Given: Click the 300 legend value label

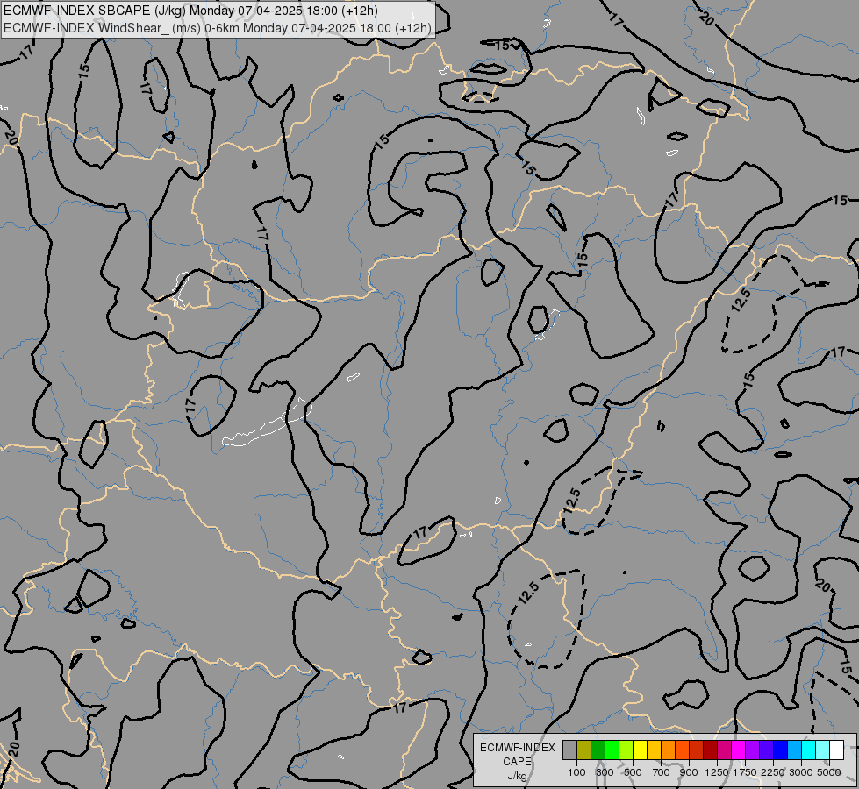Looking at the screenshot, I should point(605,772).
